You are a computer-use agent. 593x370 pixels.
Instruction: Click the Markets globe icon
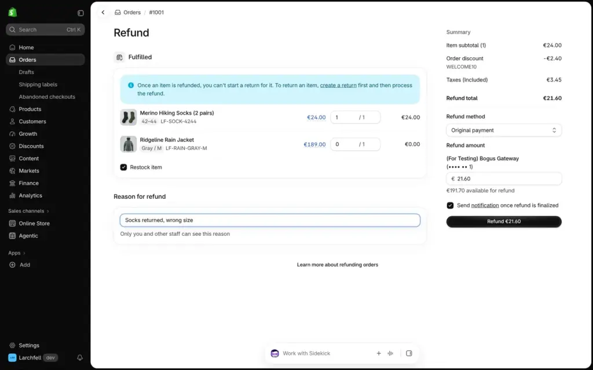pos(13,171)
